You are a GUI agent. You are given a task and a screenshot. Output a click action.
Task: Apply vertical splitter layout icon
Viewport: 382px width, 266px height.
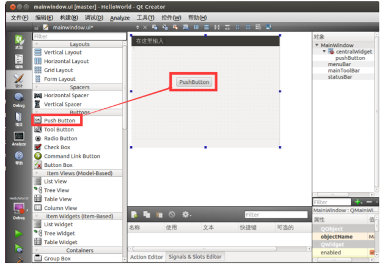[227, 27]
